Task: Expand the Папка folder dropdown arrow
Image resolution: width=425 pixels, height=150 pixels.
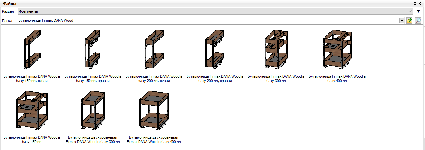Action: coord(402,21)
